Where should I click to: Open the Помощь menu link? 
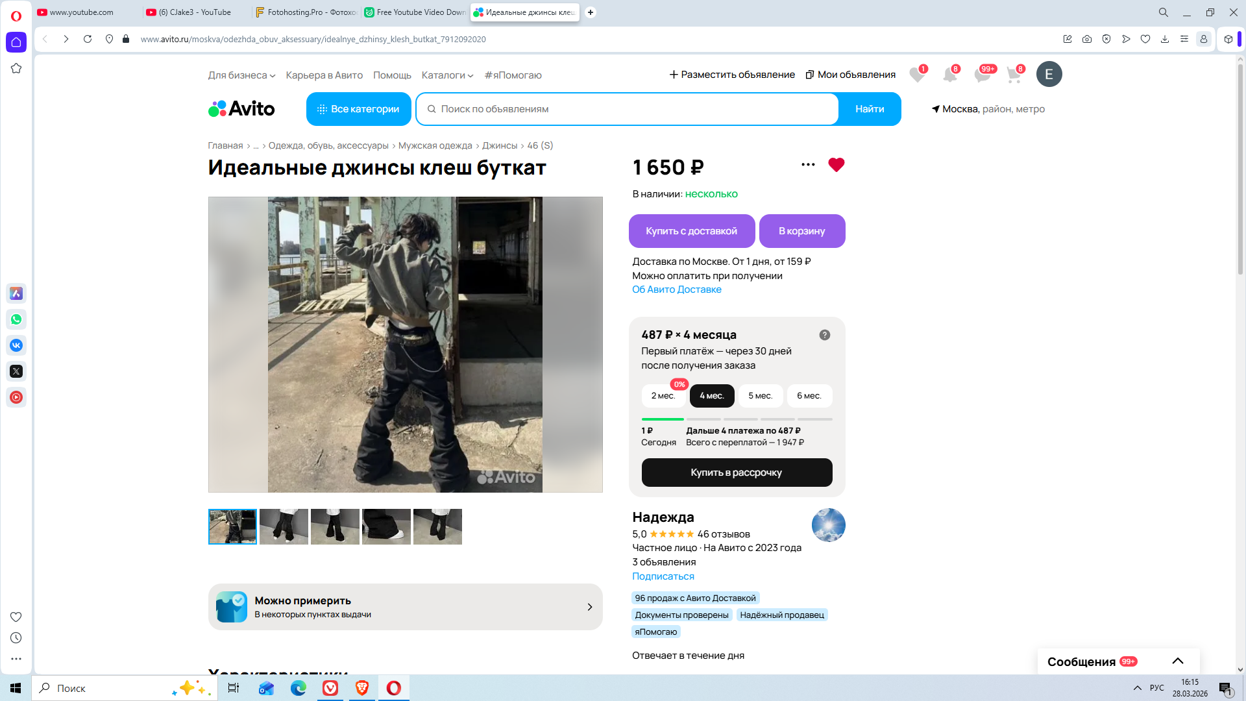[392, 75]
